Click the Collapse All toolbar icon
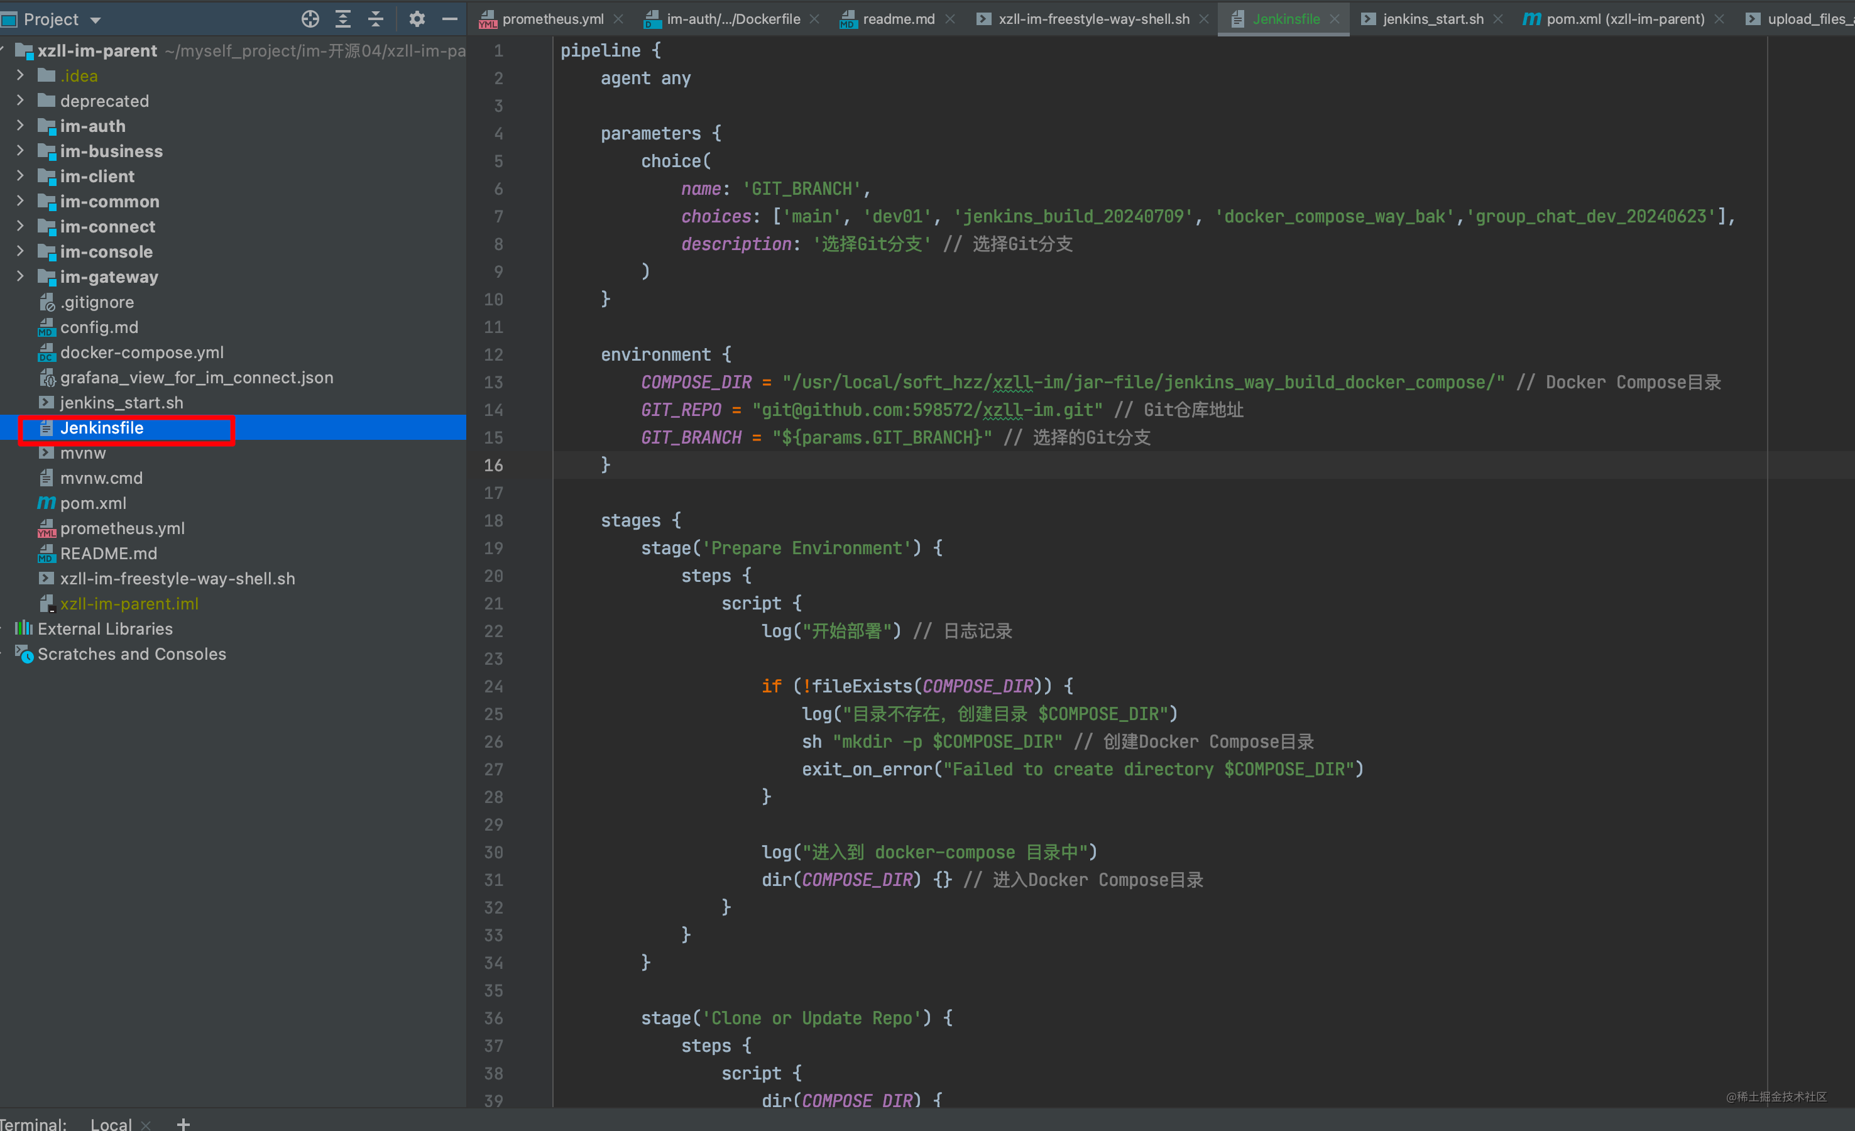1855x1131 pixels. point(376,19)
